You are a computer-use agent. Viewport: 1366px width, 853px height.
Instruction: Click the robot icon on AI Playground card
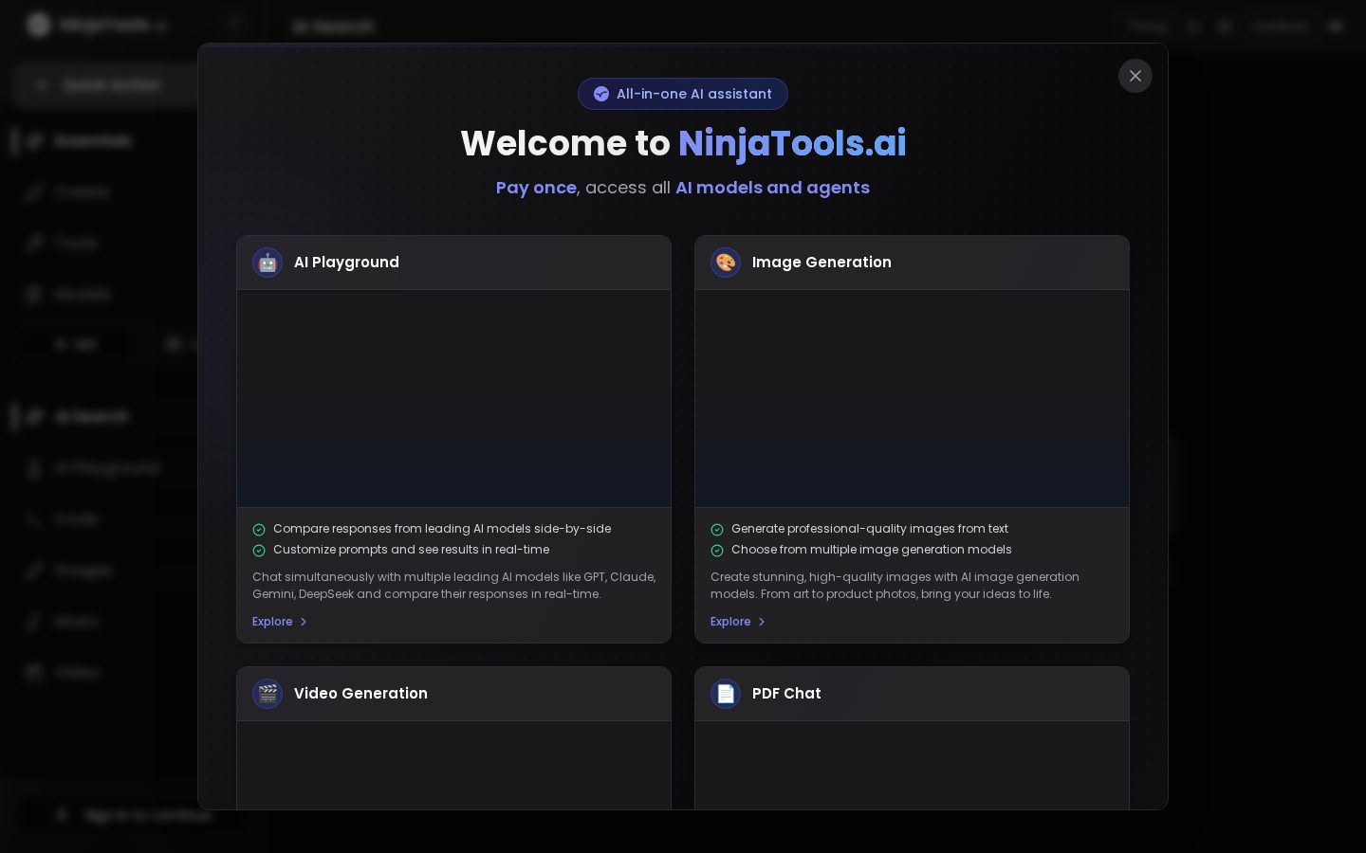click(268, 263)
